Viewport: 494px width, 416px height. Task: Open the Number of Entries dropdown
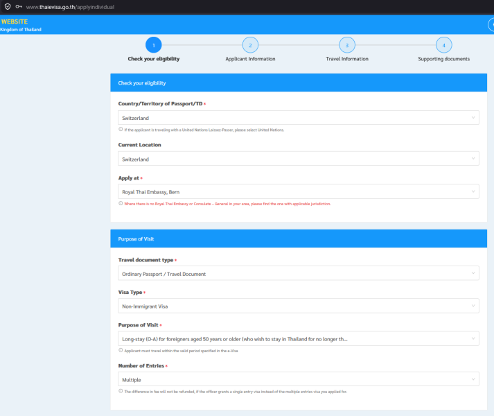tap(299, 379)
